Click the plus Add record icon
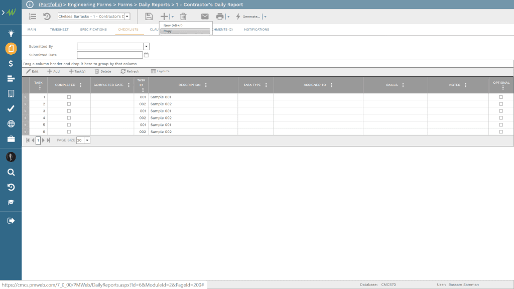Screen dimensions: 514x289 (164, 17)
